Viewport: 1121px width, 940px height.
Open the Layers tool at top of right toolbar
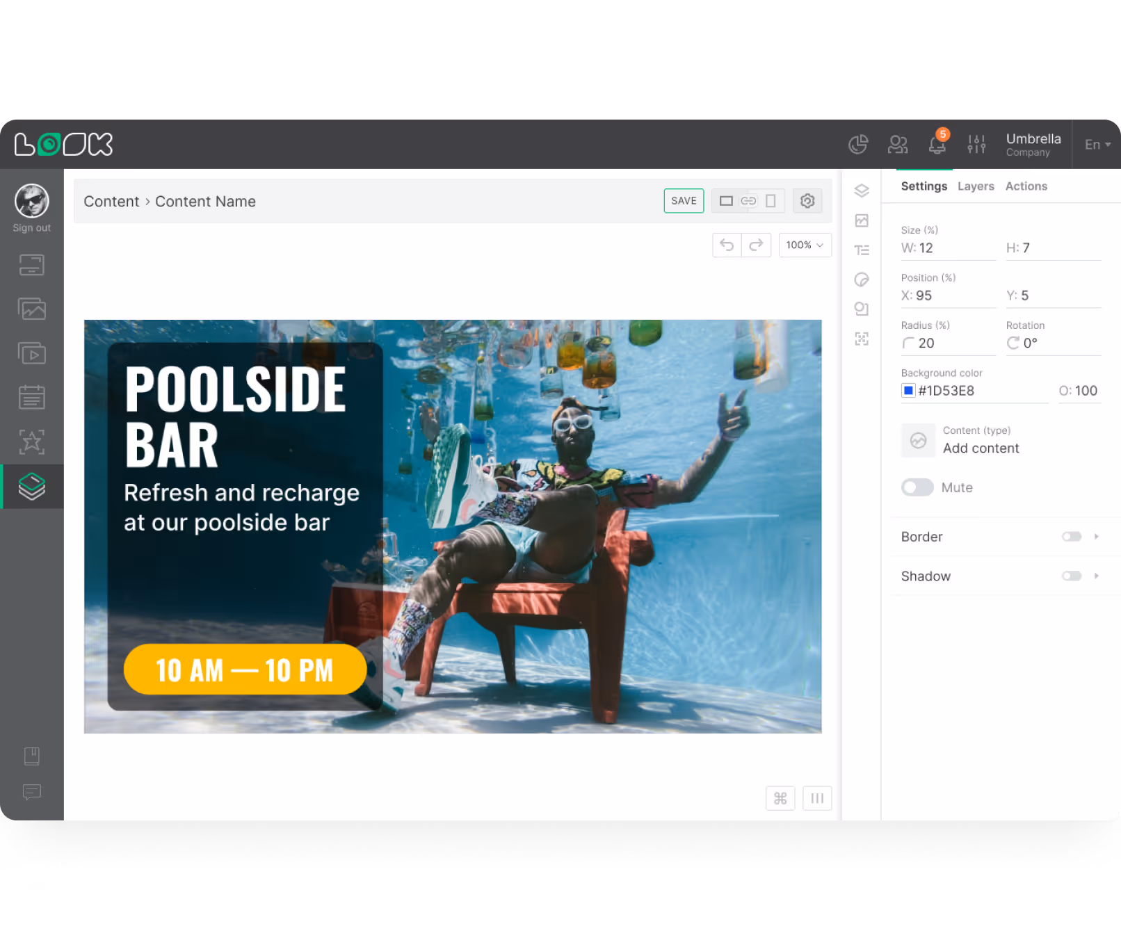tap(862, 191)
